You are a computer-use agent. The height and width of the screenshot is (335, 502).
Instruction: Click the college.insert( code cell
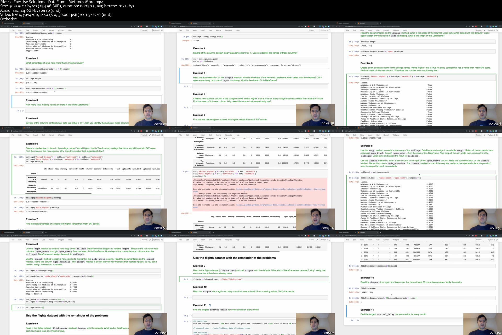tap(93, 308)
